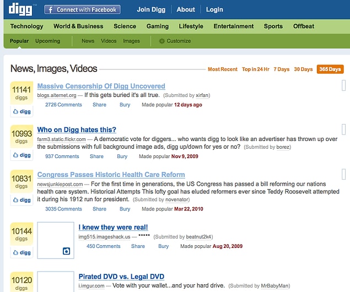Go to the Science category
The height and width of the screenshot is (292, 350).
click(125, 26)
